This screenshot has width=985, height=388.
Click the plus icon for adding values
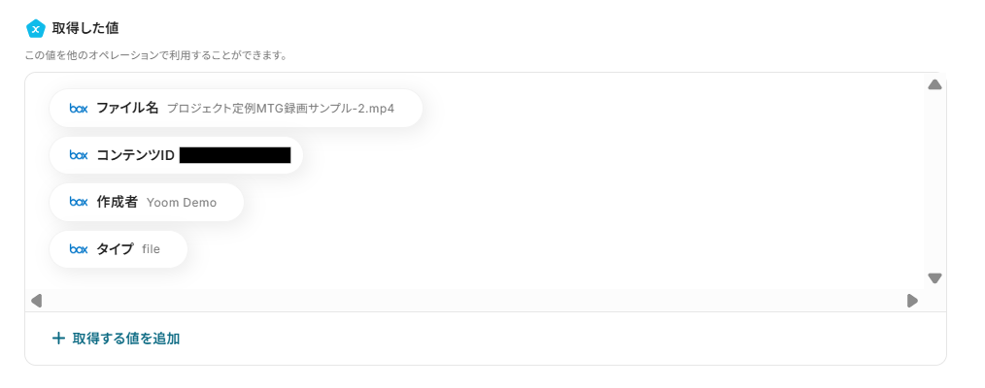(58, 339)
